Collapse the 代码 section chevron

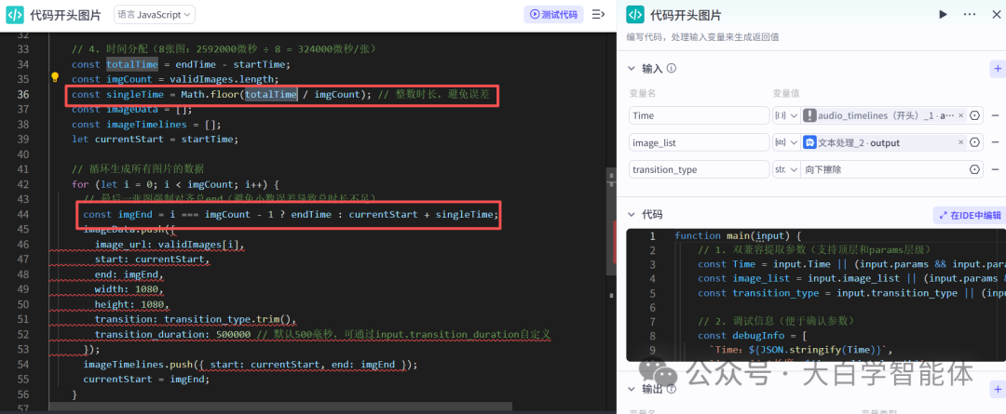[x=630, y=215]
